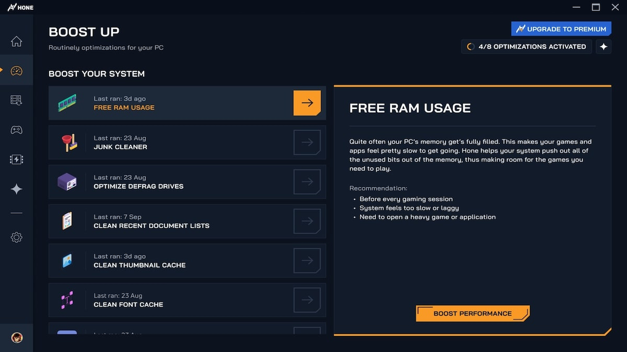Switch to the Games tab
The height and width of the screenshot is (352, 627).
[16, 130]
